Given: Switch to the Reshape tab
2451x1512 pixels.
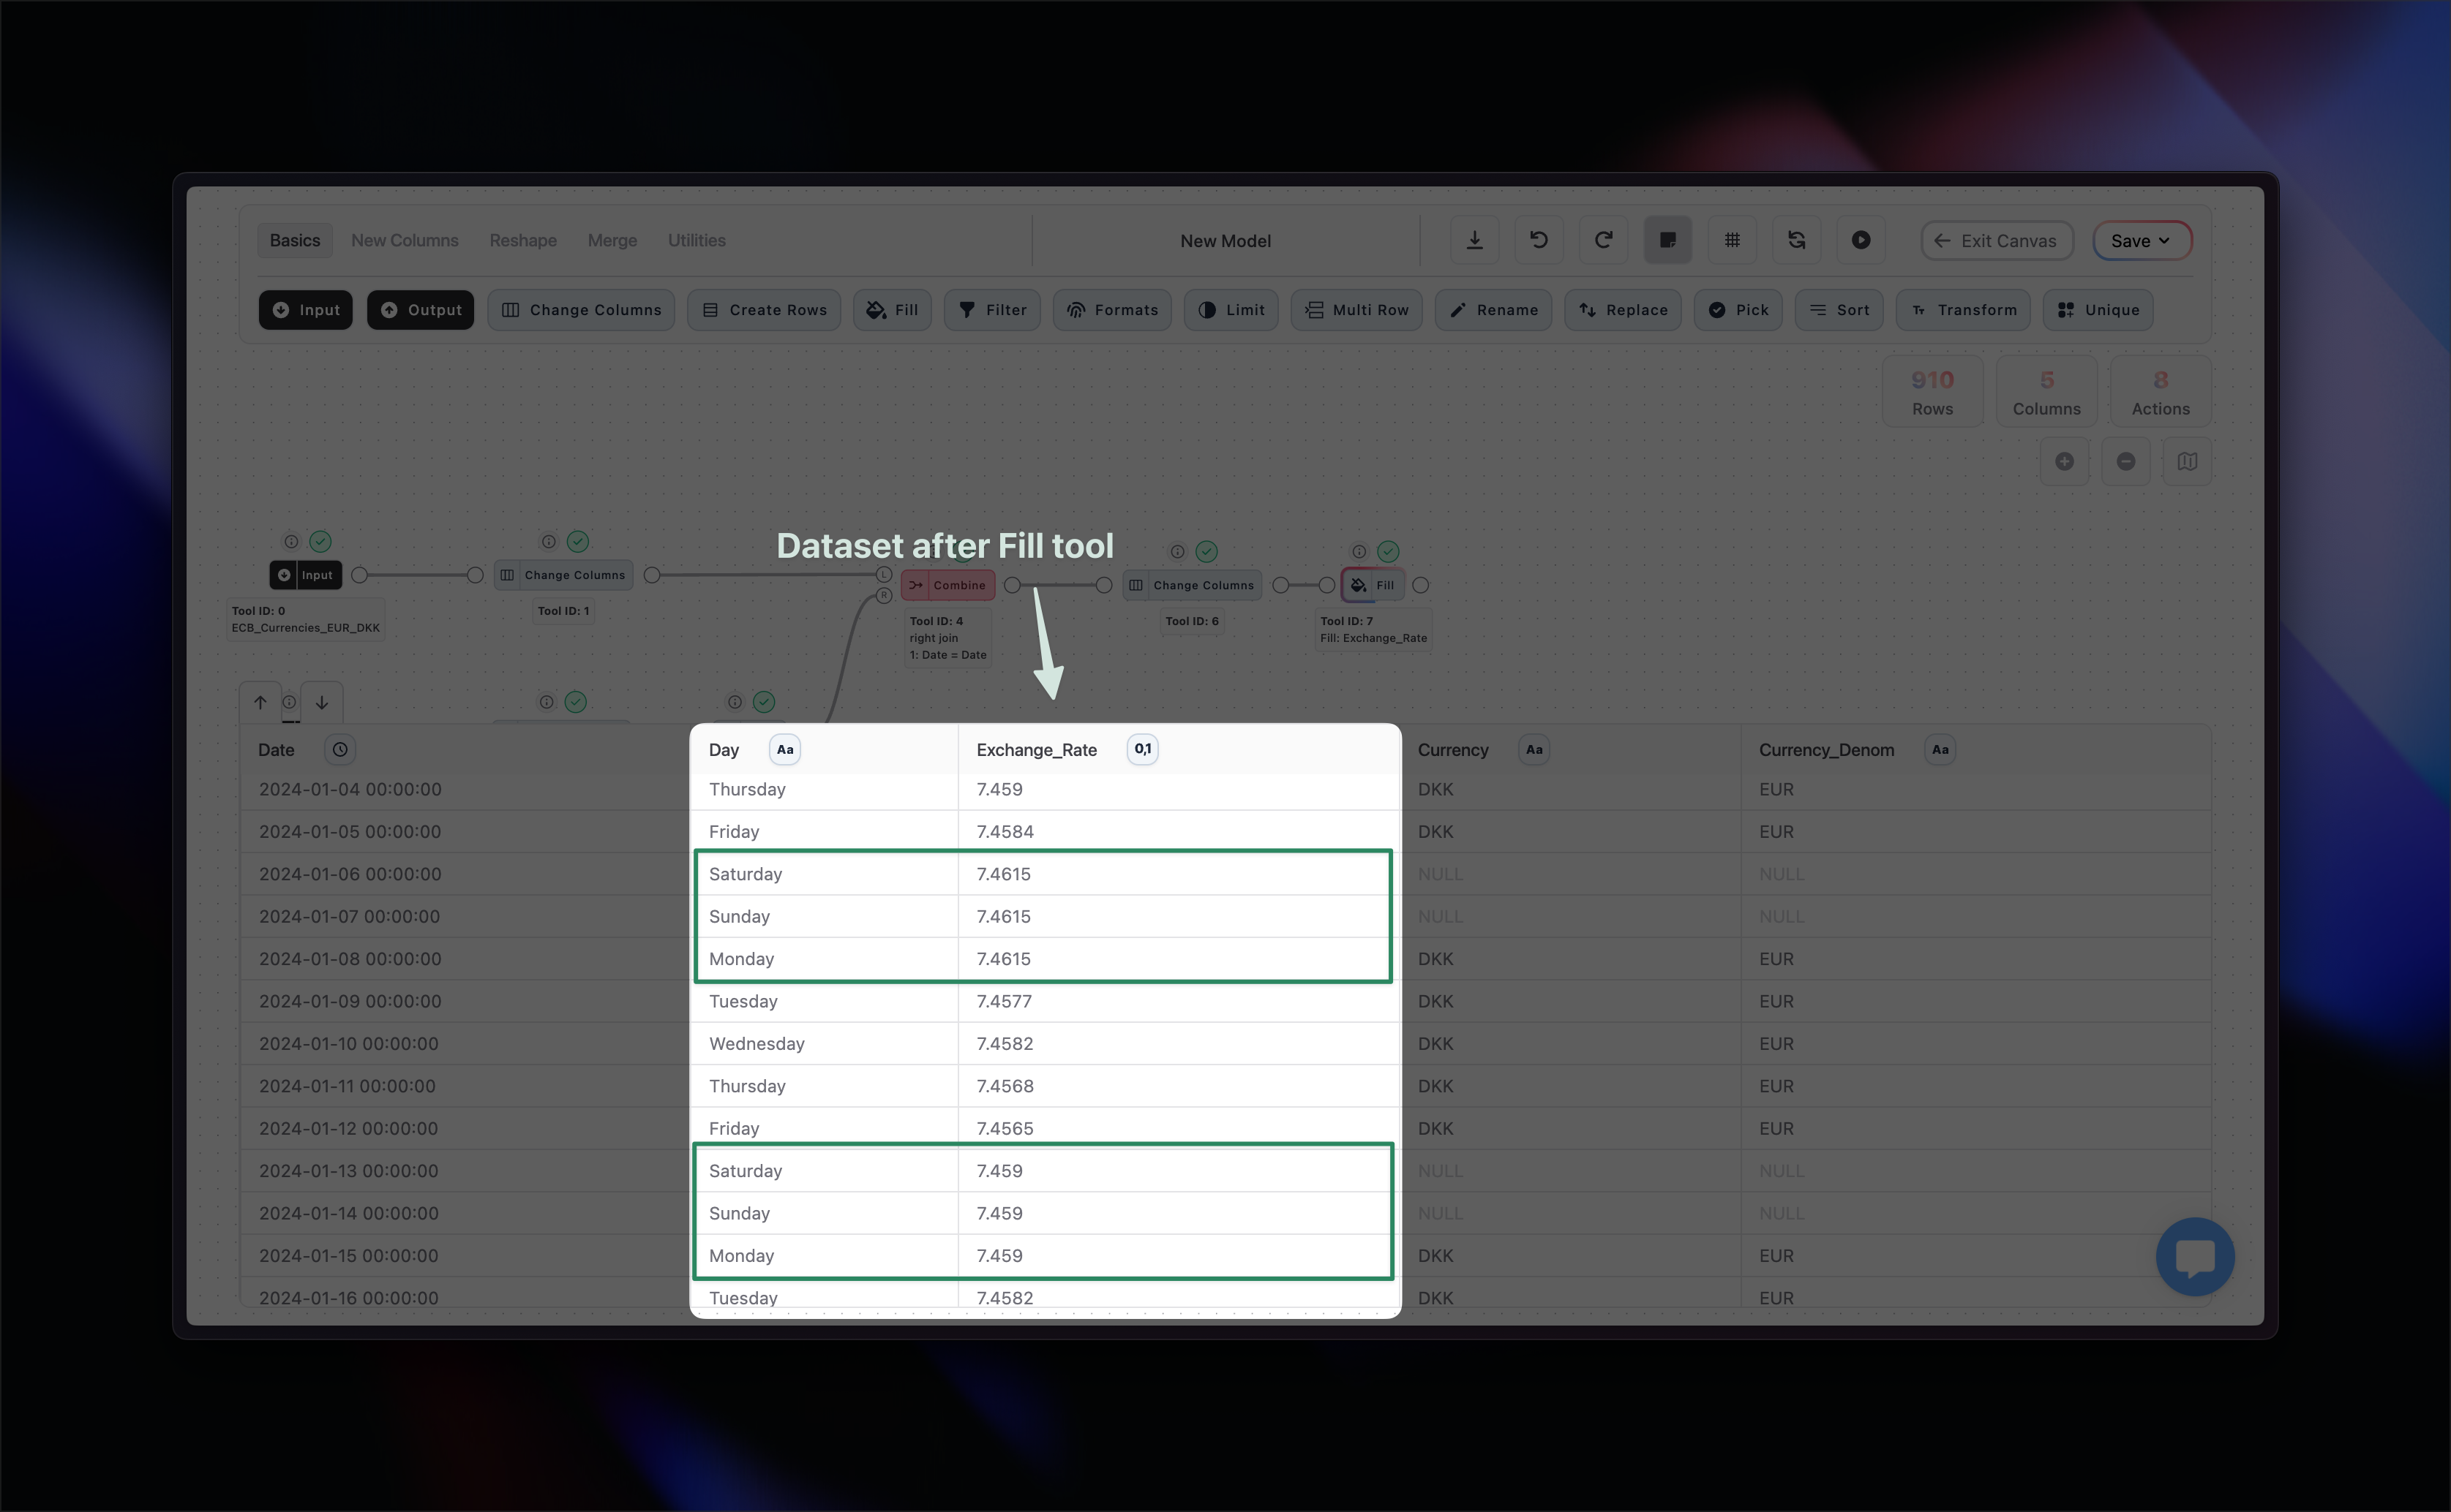Looking at the screenshot, I should point(522,241).
